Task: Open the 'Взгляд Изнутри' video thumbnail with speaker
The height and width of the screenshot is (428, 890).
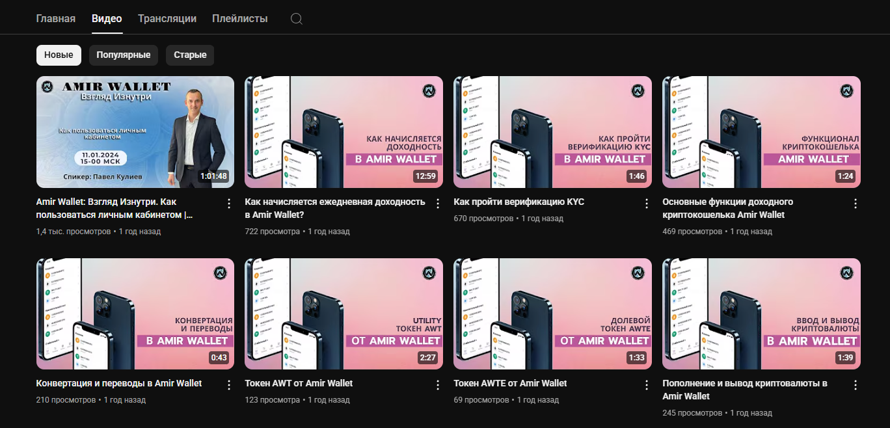Action: pos(135,132)
